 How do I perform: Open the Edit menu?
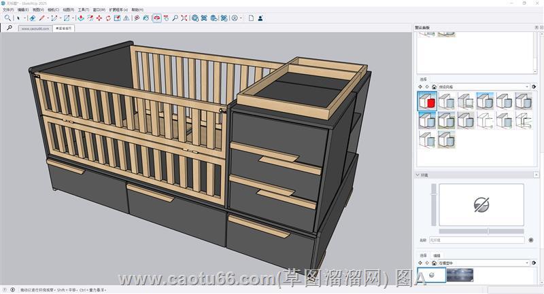click(x=23, y=10)
